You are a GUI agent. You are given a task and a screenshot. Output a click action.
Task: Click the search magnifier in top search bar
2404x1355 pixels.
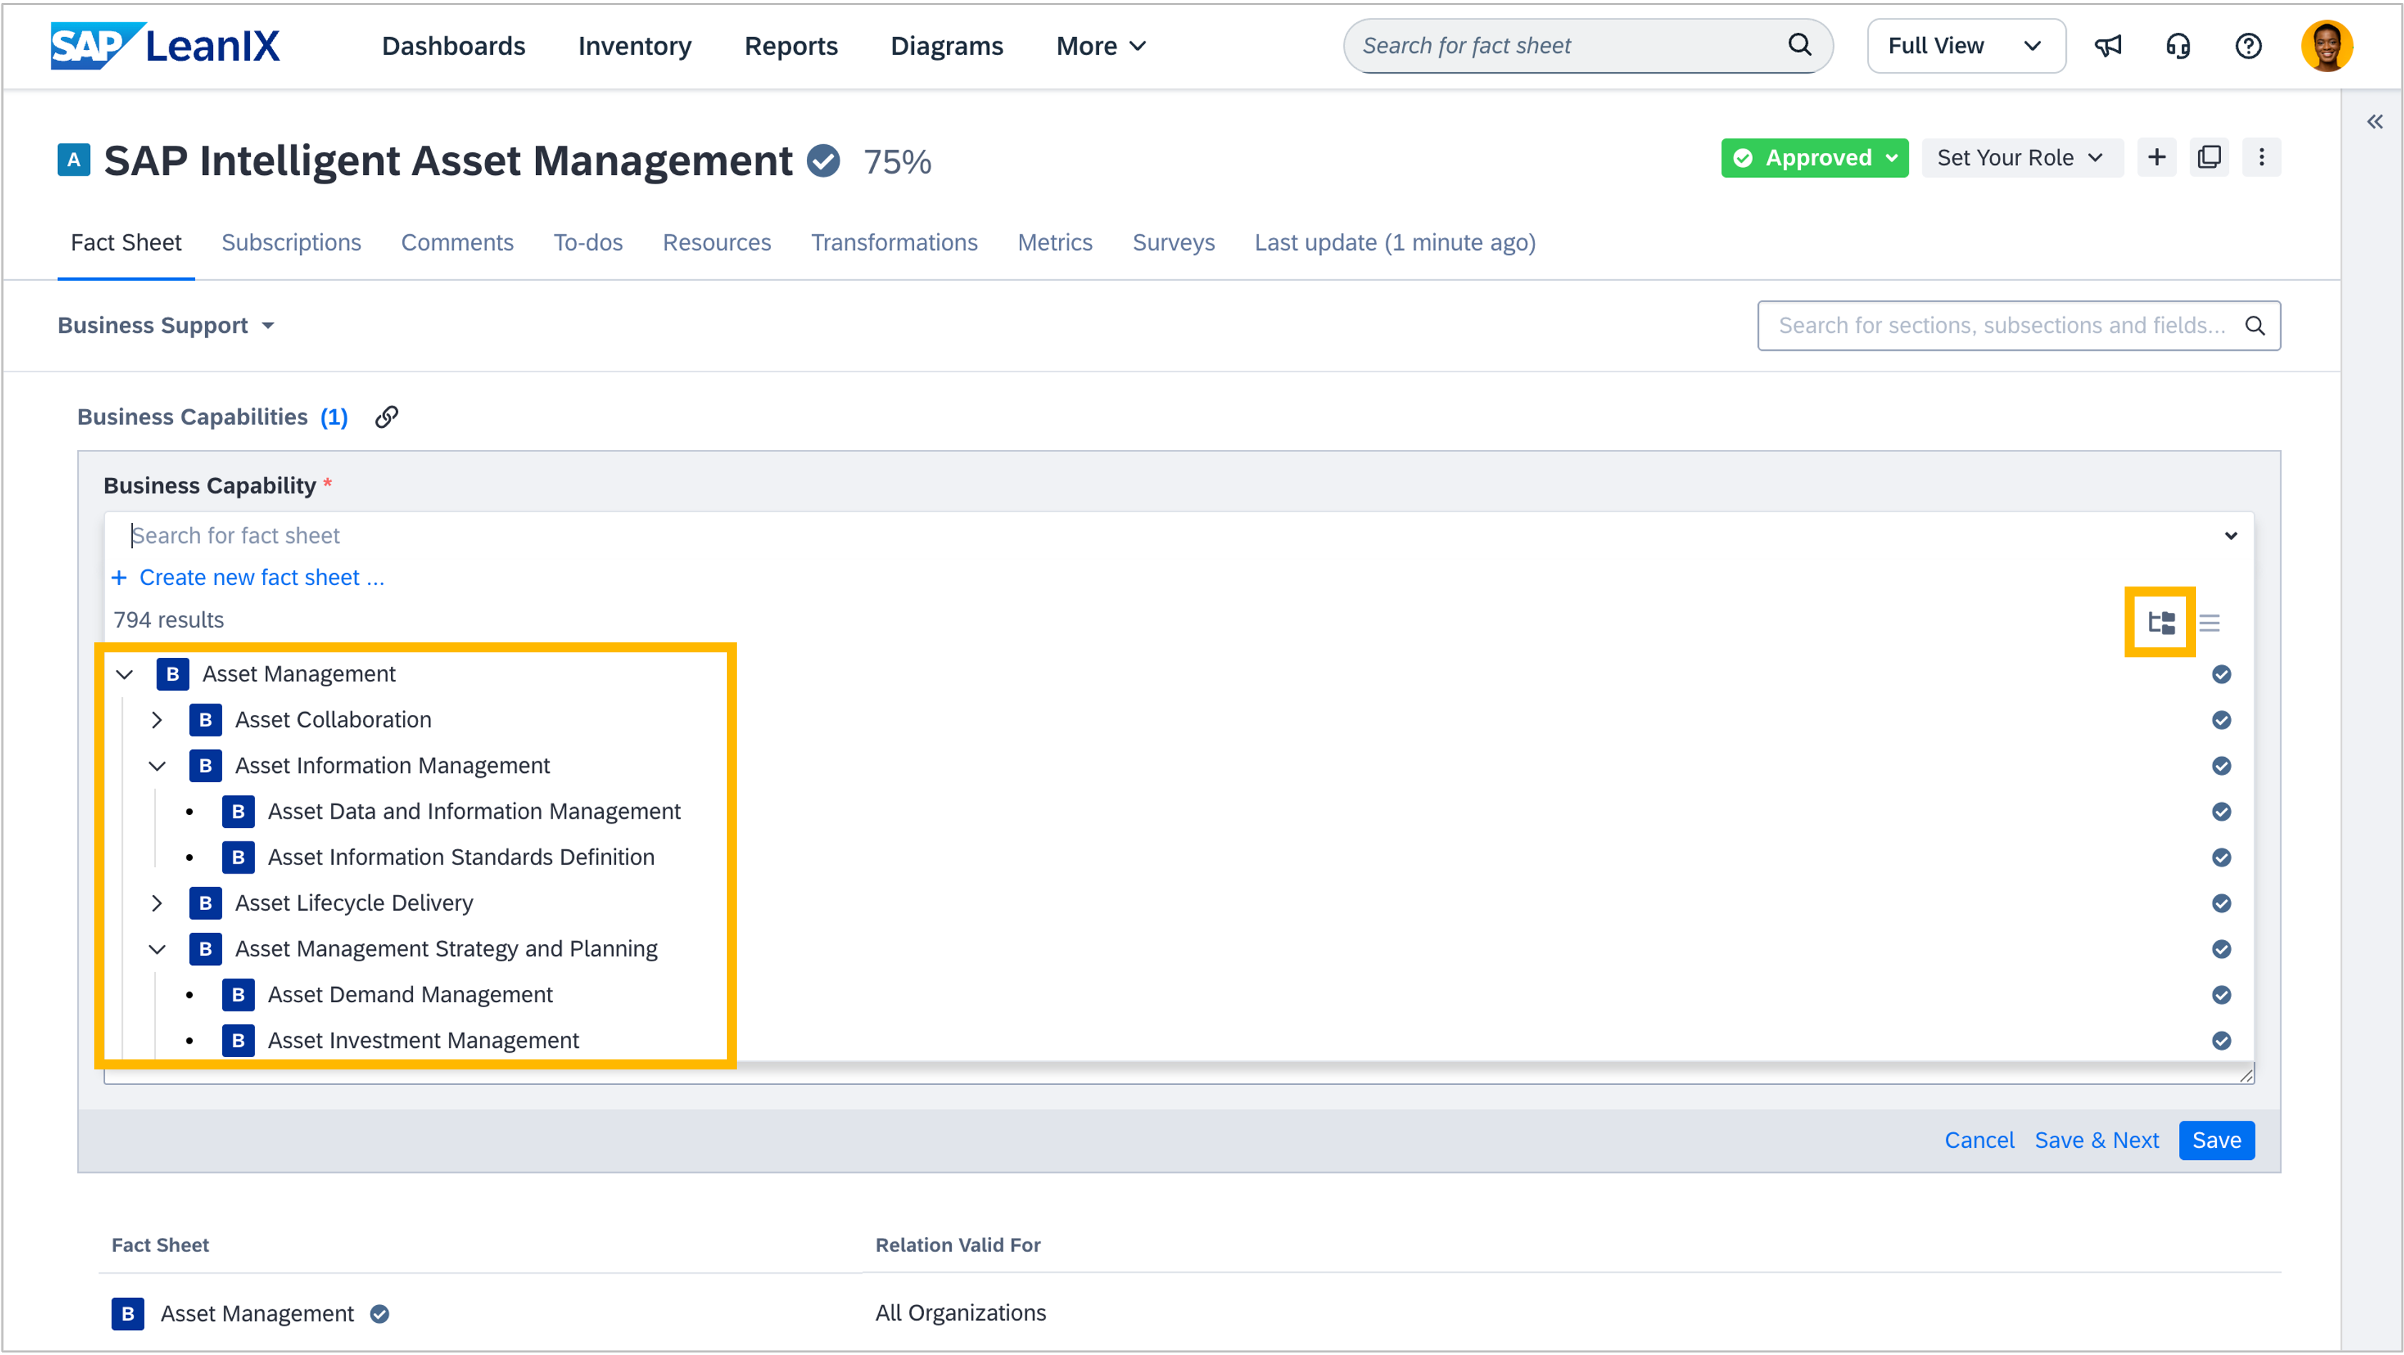1798,45
